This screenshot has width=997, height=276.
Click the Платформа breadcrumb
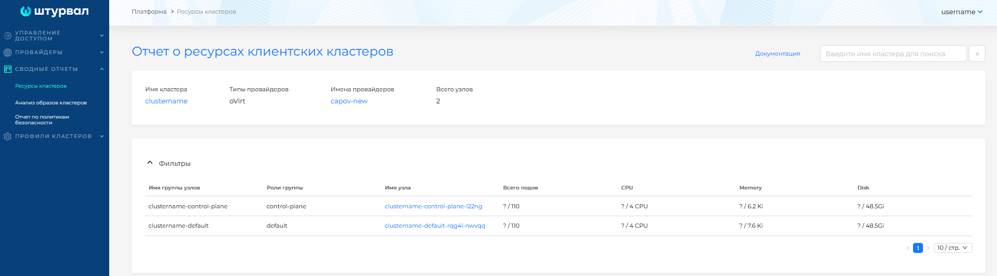pos(149,12)
